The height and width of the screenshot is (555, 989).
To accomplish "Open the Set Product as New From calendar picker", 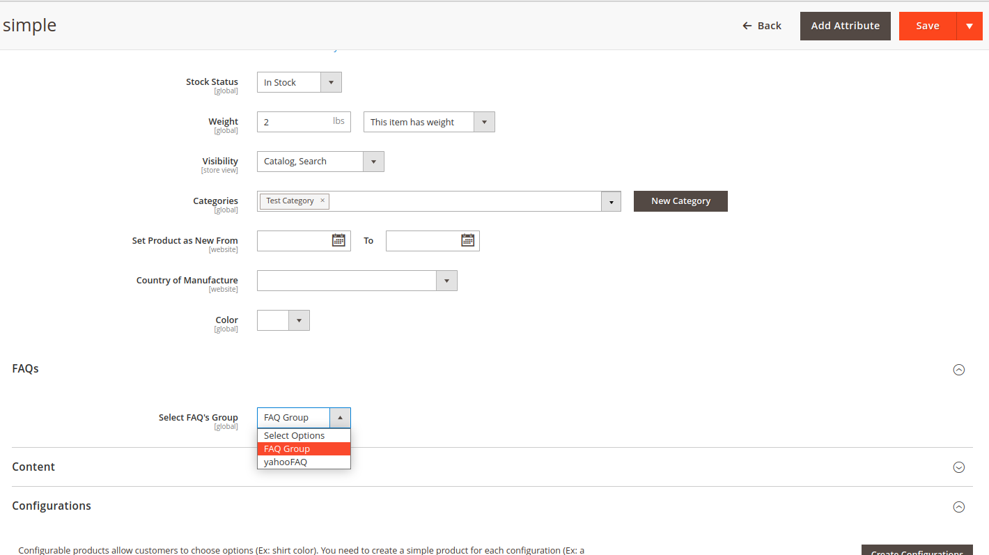I will 338,240.
